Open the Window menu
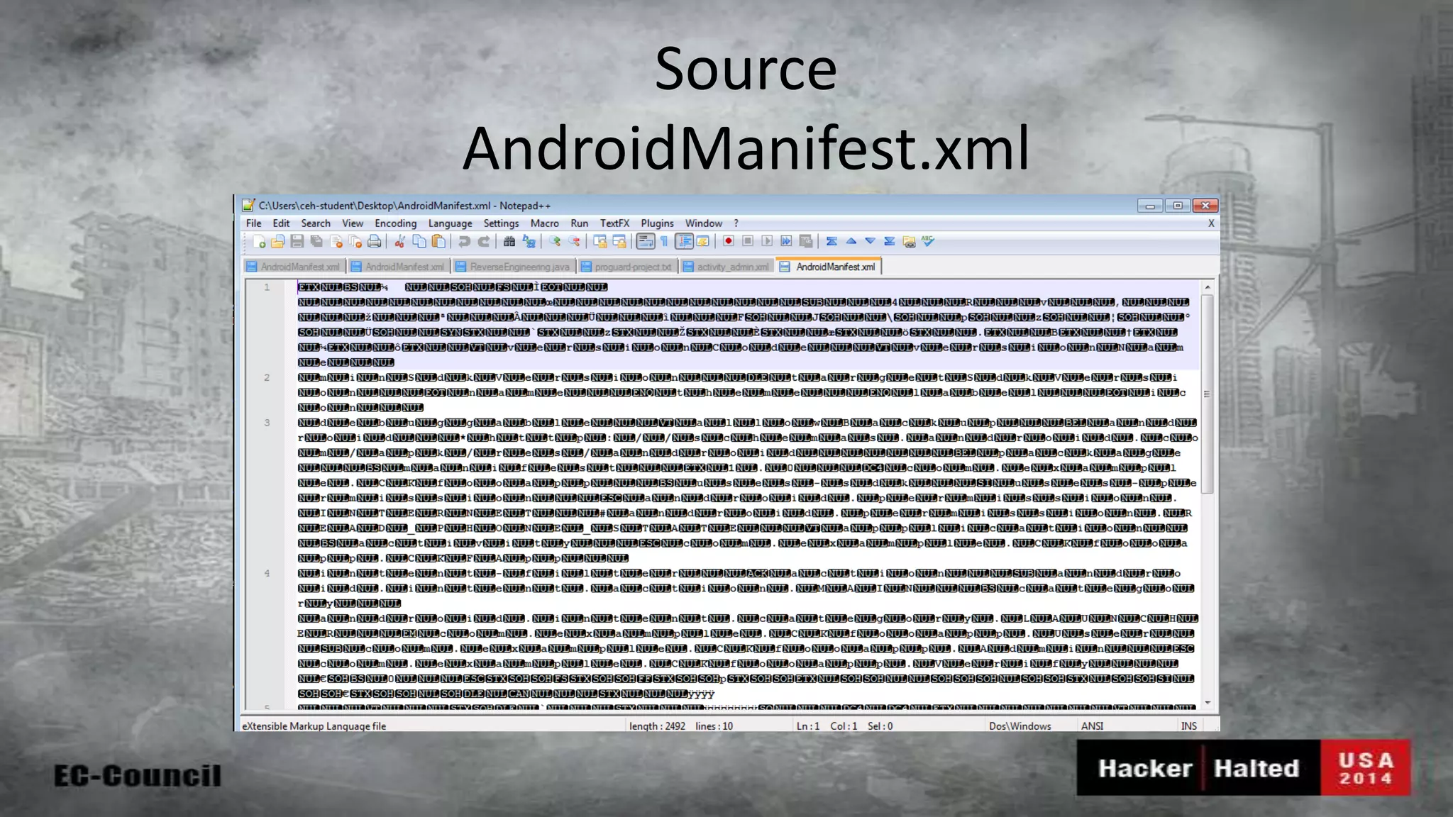This screenshot has height=817, width=1453. 703,223
